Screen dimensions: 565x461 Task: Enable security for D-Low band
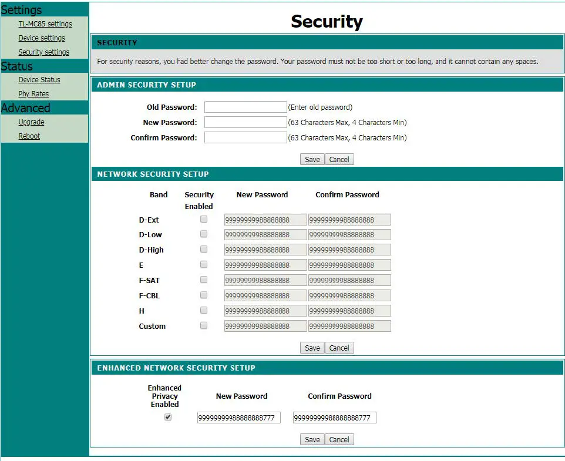pyautogui.click(x=204, y=234)
